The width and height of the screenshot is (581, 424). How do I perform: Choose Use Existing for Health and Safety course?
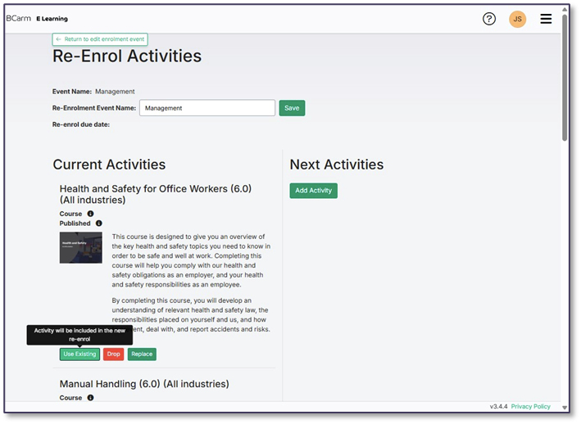(x=79, y=354)
